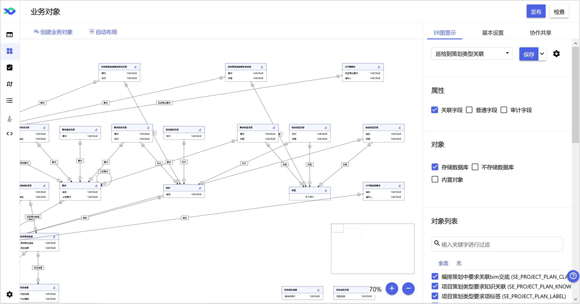
Task: Click the 发布 publish button
Action: (x=536, y=12)
